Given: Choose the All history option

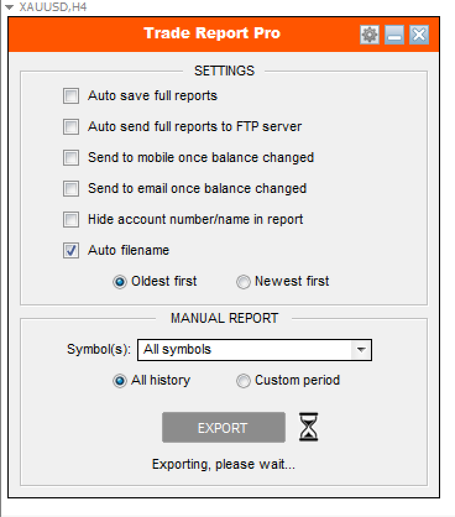Looking at the screenshot, I should point(119,381).
